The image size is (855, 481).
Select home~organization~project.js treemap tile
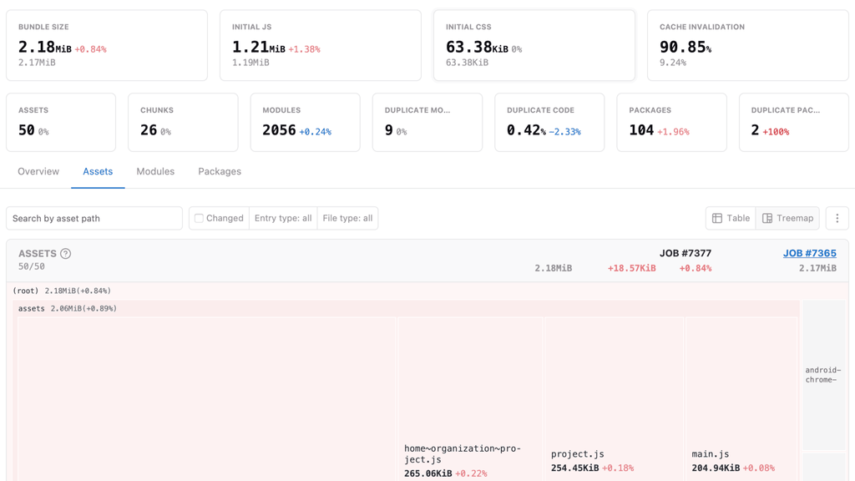pyautogui.click(x=471, y=399)
